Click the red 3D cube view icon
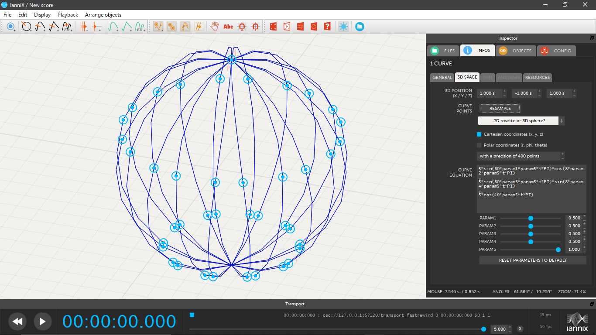This screenshot has height=335, width=596. pyautogui.click(x=287, y=27)
